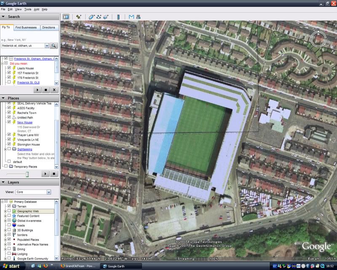Click the Featured Content star icon
This screenshot has width=337, height=270.
[14, 216]
